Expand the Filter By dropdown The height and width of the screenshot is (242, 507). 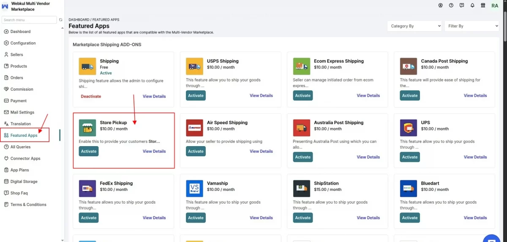point(472,26)
